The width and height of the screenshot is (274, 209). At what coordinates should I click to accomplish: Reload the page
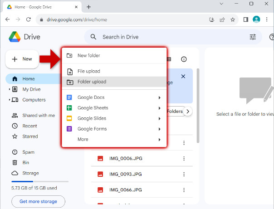(29, 19)
